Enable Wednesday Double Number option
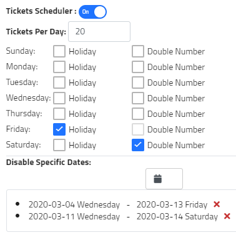236x235 pixels. point(138,98)
